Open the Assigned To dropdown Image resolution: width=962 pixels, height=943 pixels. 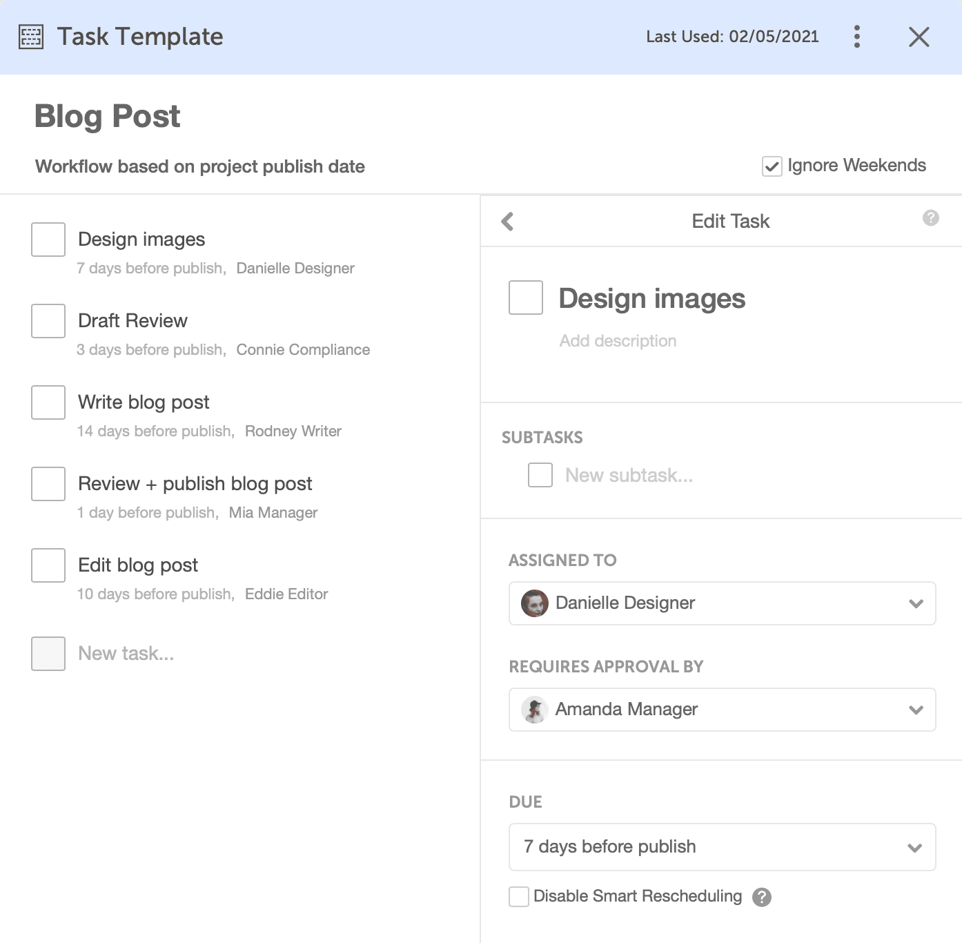[916, 603]
